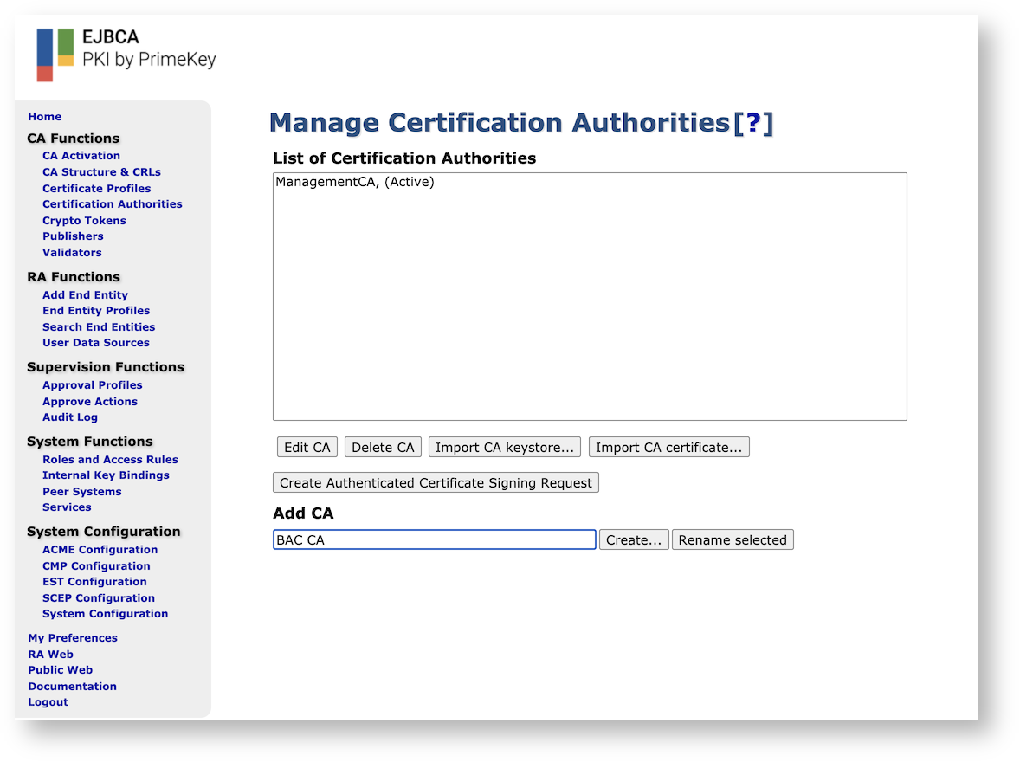1020x762 pixels.
Task: Open CA Activation page
Action: 81,156
